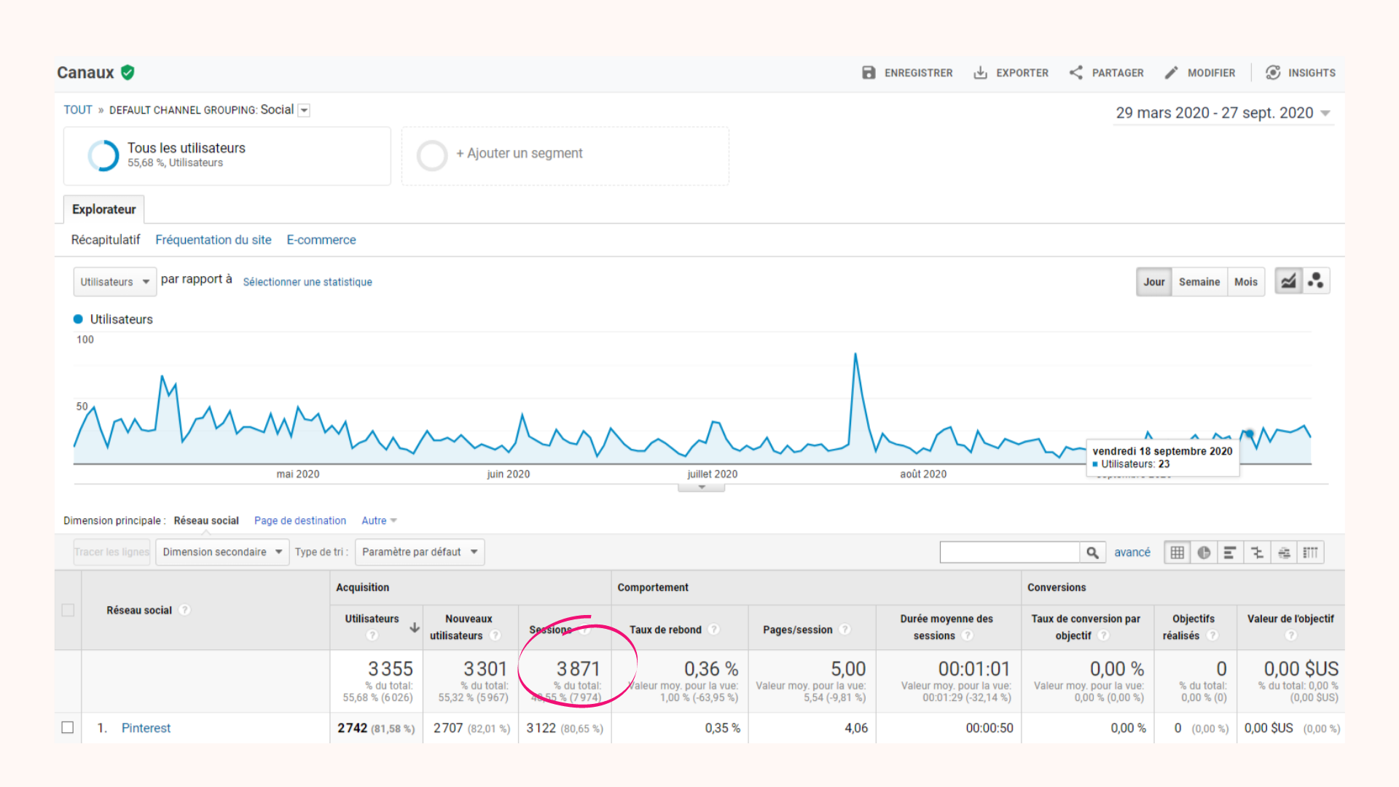Expand the Dimension secondaire dropdown
This screenshot has height=787, width=1399.
coord(222,552)
